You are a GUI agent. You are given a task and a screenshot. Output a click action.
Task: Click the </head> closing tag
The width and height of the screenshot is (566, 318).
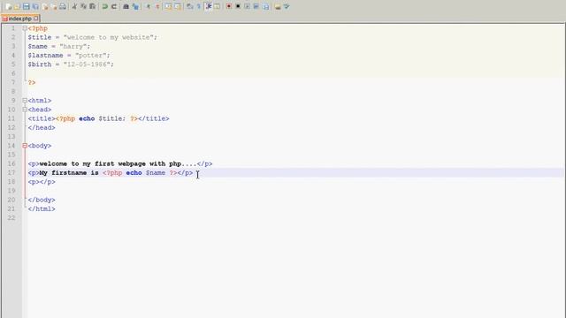point(42,127)
